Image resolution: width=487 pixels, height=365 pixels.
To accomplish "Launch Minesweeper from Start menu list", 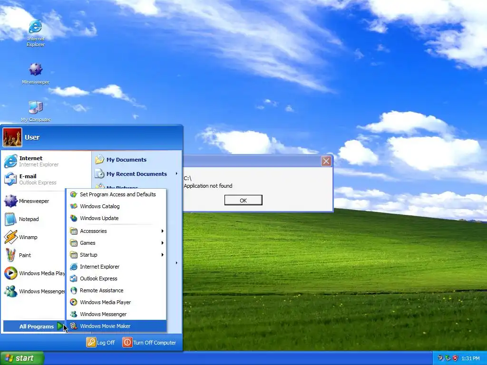I will click(x=34, y=201).
